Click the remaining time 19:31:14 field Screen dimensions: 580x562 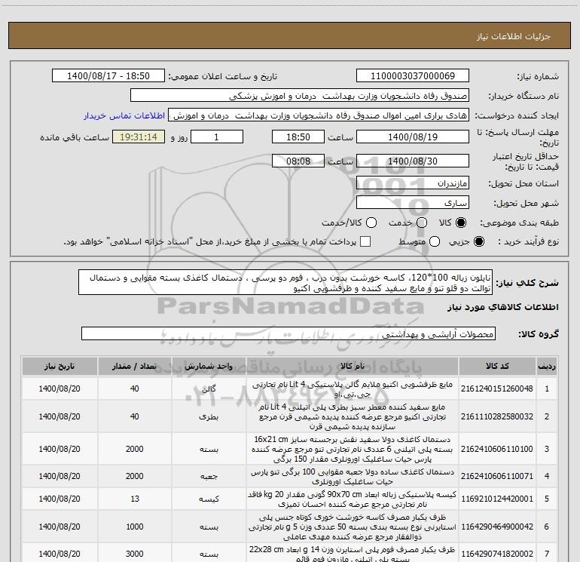[x=139, y=137]
